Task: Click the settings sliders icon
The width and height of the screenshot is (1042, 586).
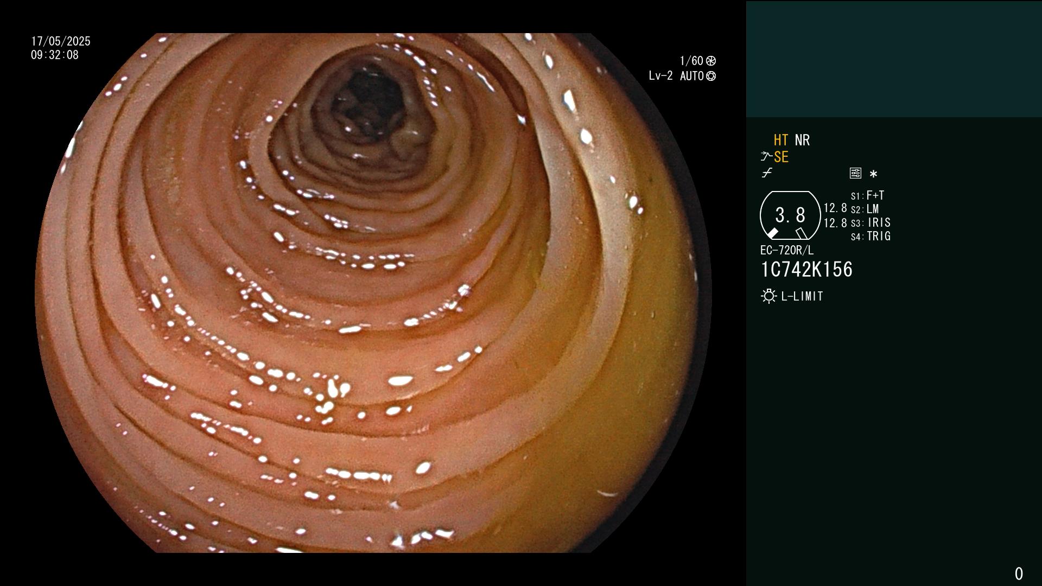Action: pyautogui.click(x=855, y=173)
